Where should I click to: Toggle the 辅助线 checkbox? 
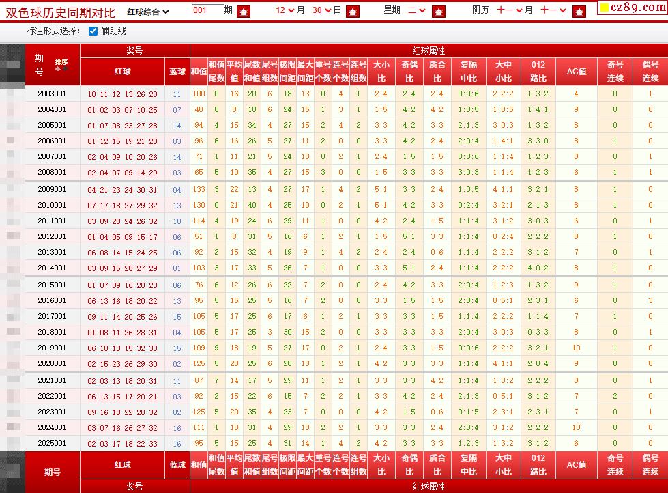[x=93, y=31]
